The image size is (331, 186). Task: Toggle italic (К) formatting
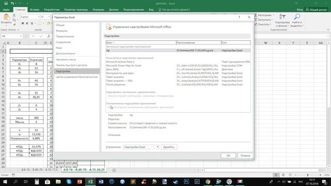[27, 23]
